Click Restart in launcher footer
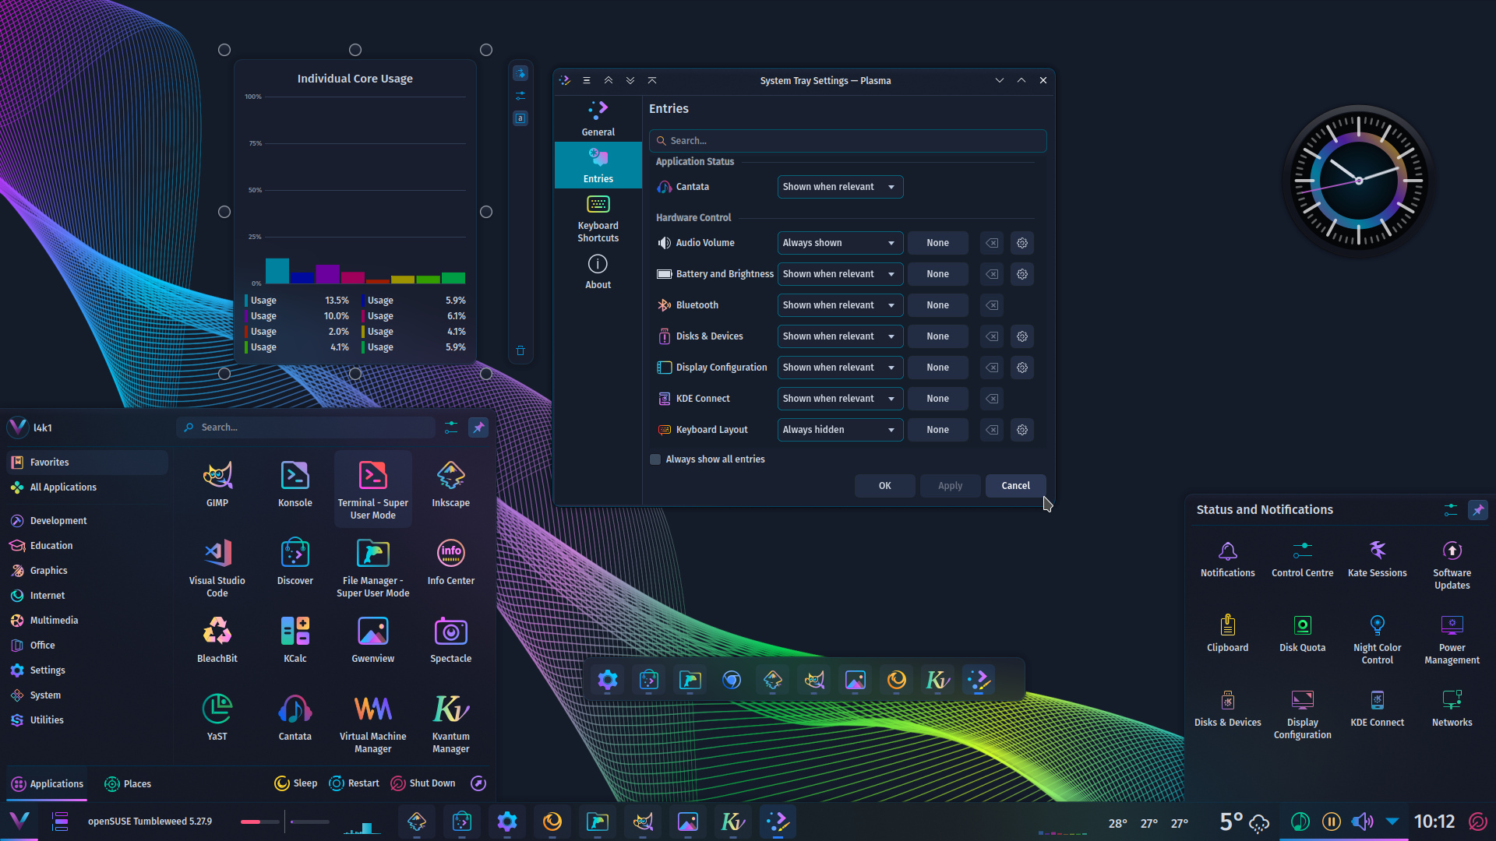The height and width of the screenshot is (841, 1496). coord(355,783)
